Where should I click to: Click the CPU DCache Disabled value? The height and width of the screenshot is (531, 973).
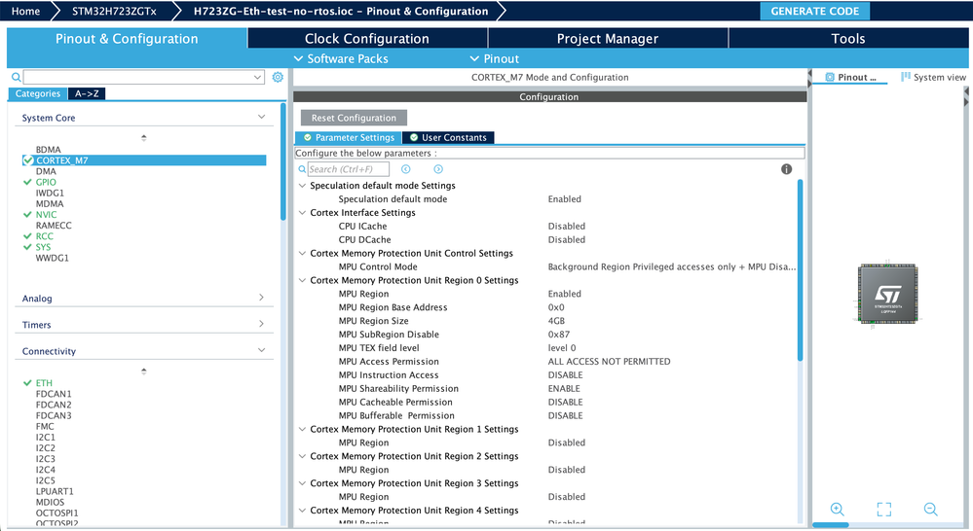(x=567, y=240)
